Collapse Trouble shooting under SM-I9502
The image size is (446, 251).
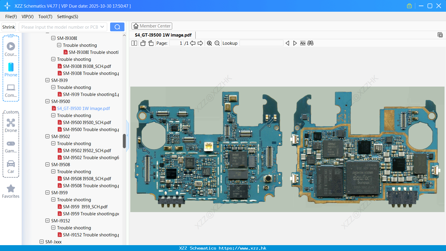tap(53, 143)
